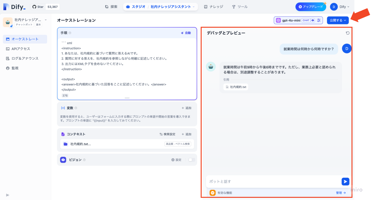
Task: Open model parameter settings sliders icon
Action: [319, 20]
